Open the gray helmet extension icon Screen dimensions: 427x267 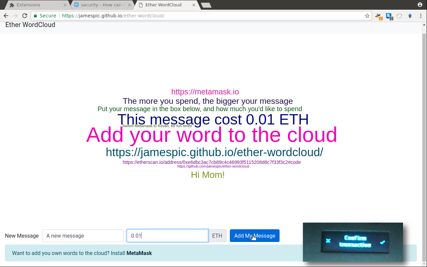click(x=399, y=16)
